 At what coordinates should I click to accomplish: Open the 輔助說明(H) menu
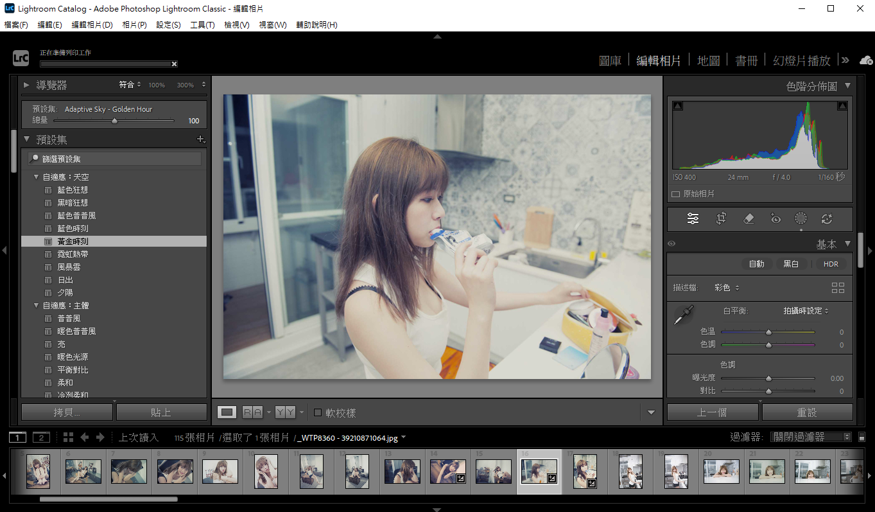tap(316, 25)
